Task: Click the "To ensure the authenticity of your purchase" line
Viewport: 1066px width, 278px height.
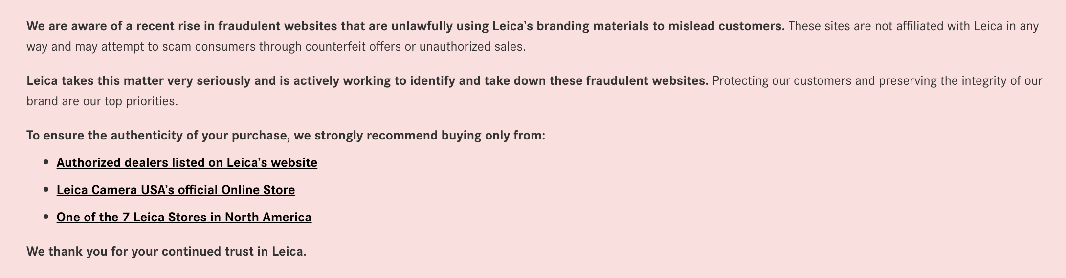Action: (x=156, y=136)
